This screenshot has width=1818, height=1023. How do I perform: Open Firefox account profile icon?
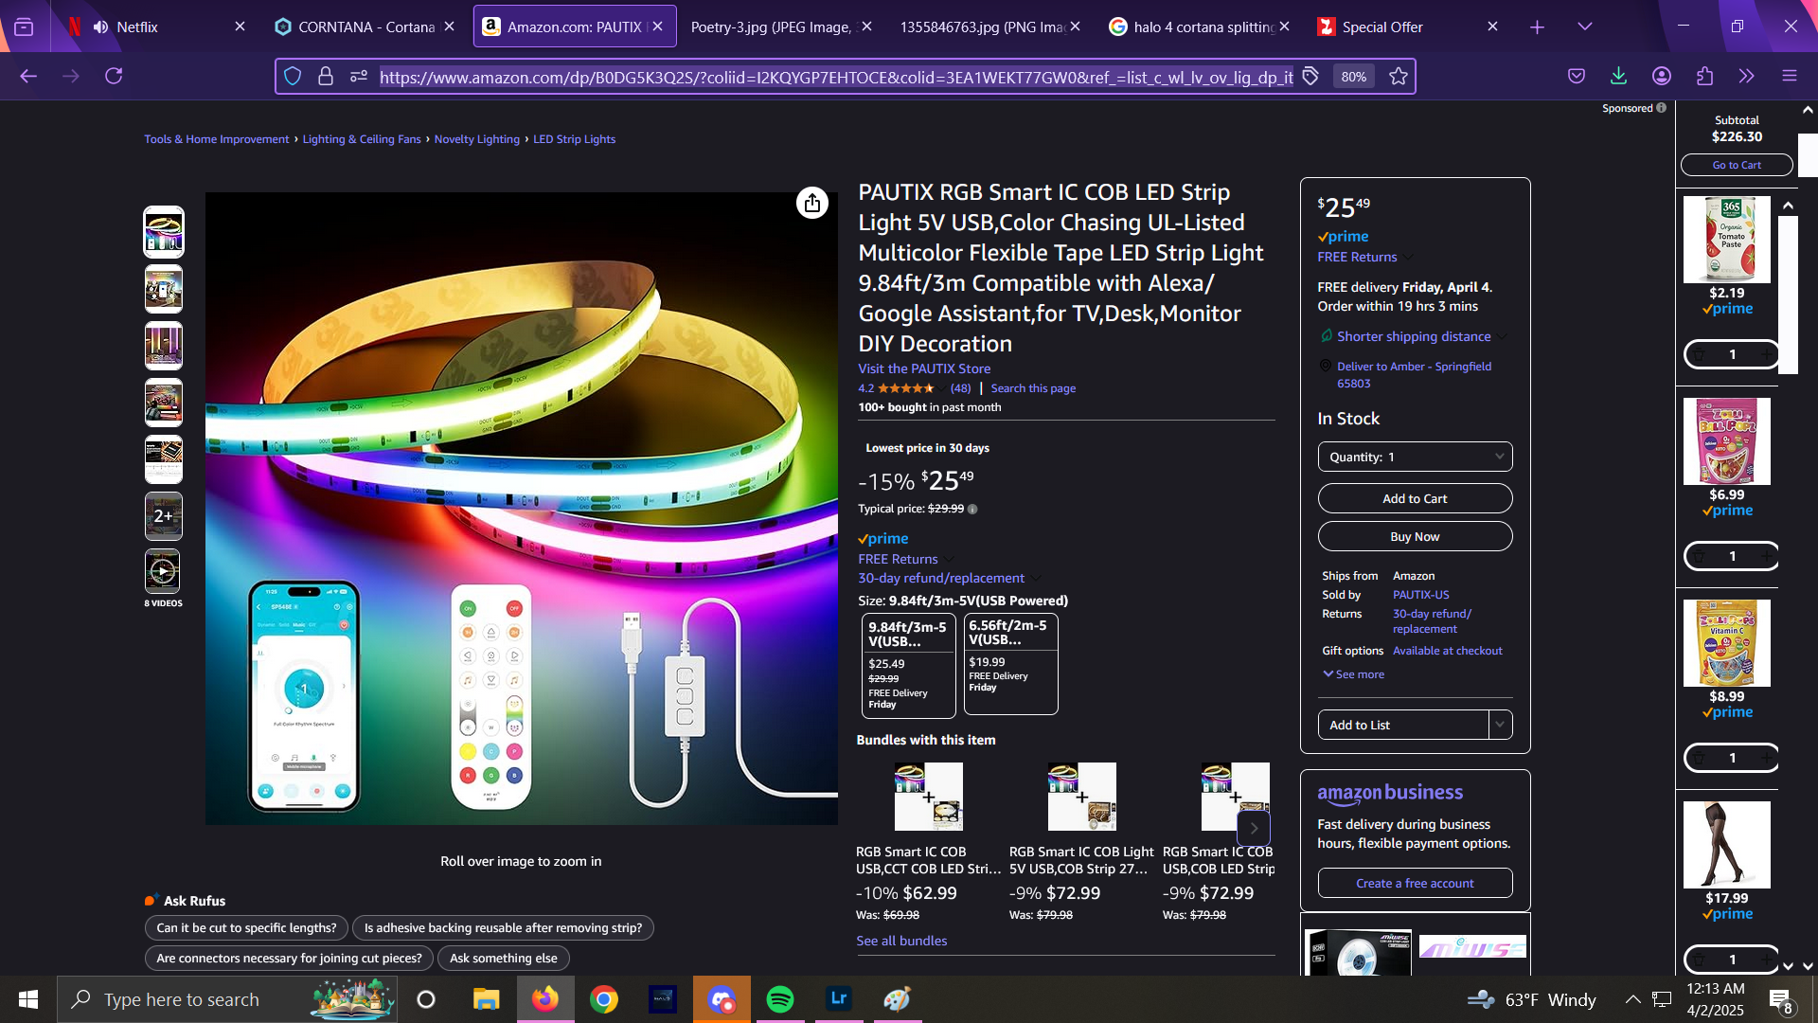[x=1662, y=76]
